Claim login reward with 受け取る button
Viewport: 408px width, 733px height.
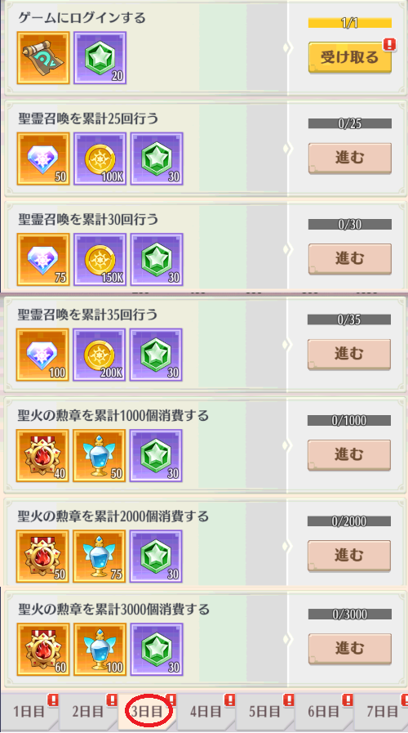point(349,57)
